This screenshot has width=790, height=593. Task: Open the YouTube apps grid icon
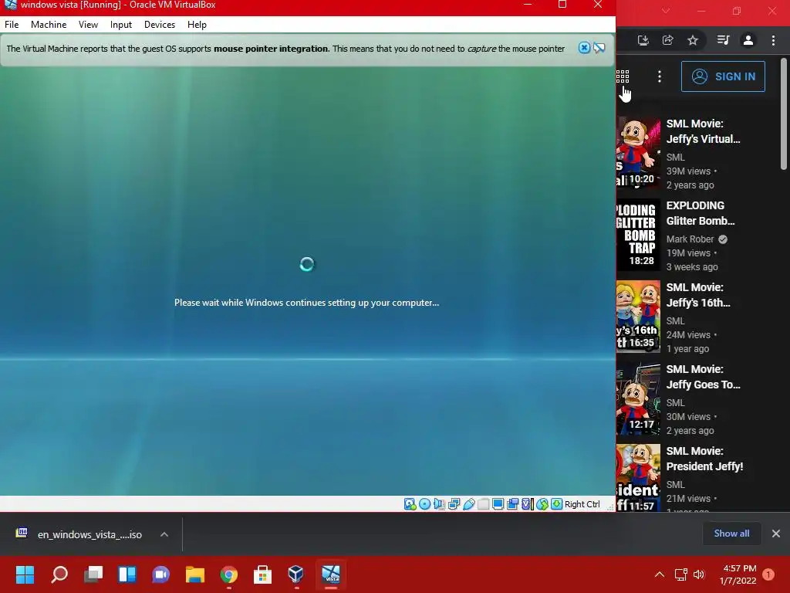[623, 76]
